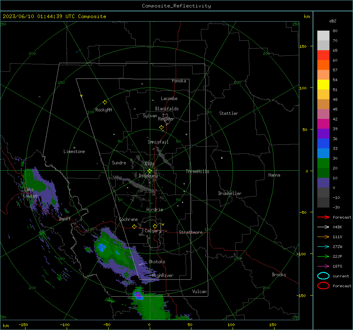Click the Strathmore label
This screenshot has width=353, height=330.
pyautogui.click(x=191, y=232)
